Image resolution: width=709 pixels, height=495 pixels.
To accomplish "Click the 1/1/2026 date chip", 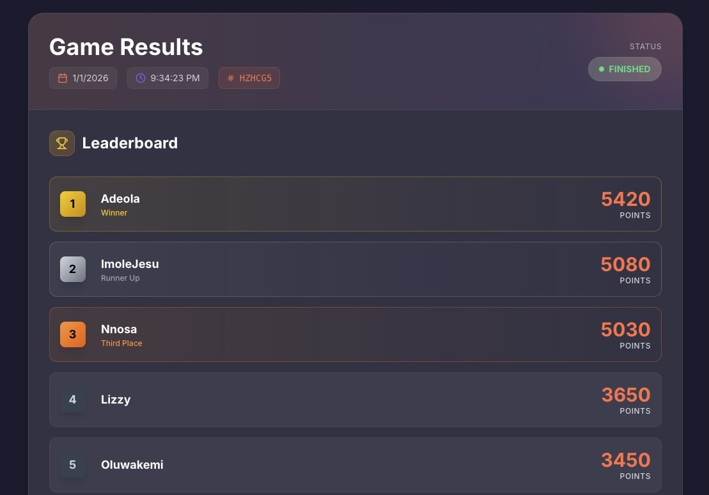I will point(83,77).
